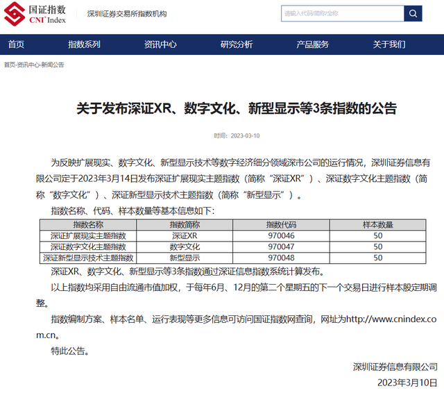Screen dimensions: 444x393
Task: Go to 关于我们 in the navigation bar
Action: [x=389, y=44]
